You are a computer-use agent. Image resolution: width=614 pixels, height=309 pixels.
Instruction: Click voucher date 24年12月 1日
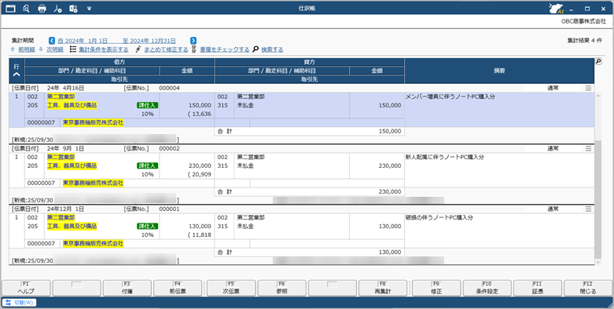click(65, 209)
